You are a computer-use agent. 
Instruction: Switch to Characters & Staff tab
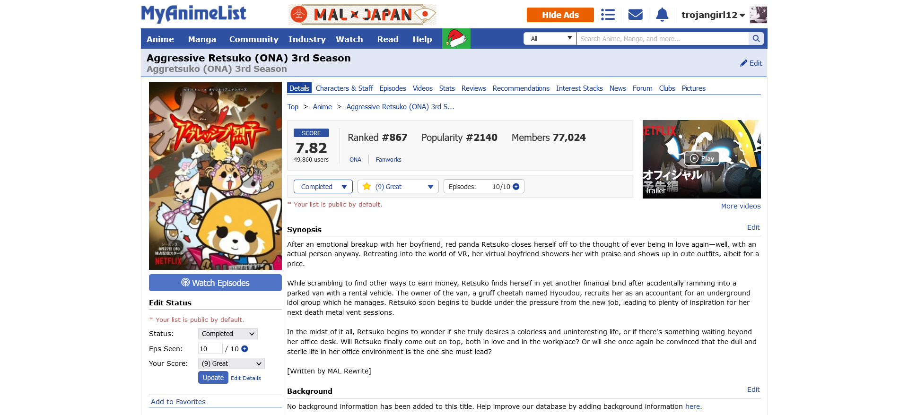[x=344, y=88]
